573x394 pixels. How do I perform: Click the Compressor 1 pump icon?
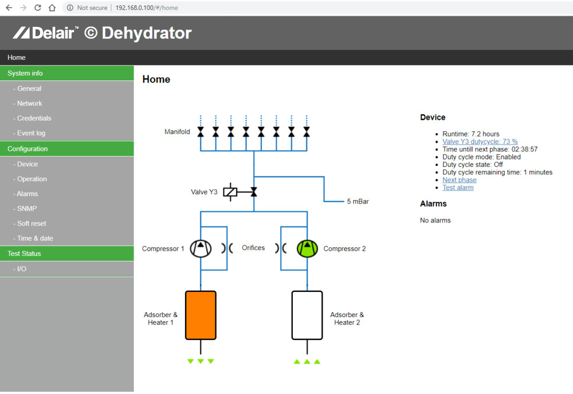[201, 248]
